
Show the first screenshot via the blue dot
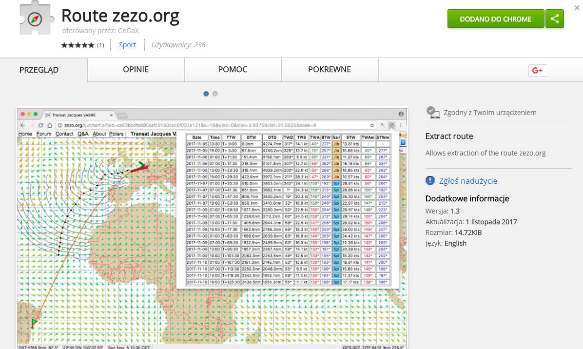click(x=206, y=94)
